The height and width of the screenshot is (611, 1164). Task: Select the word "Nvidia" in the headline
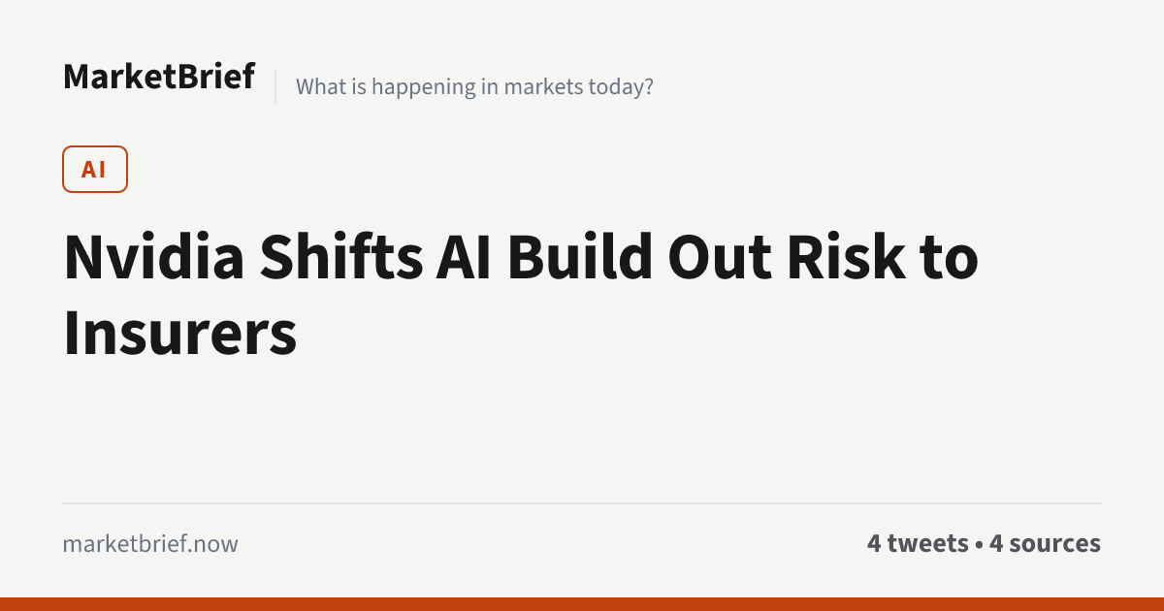click(x=149, y=259)
